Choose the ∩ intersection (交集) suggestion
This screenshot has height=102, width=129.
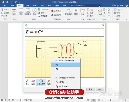[66, 82]
